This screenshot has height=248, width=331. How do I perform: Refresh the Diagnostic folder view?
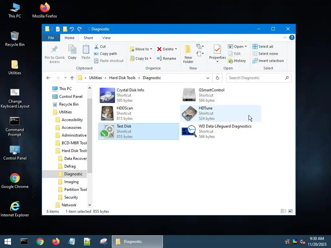pos(218,78)
